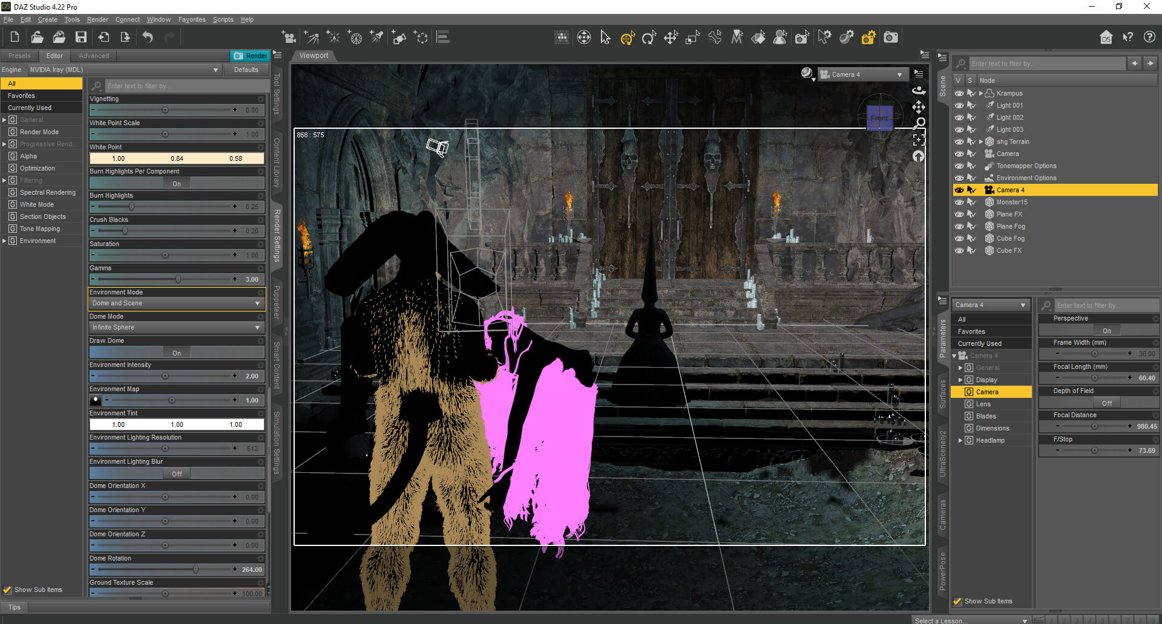Expand the Krampus node in Scene tree
1162x624 pixels.
pyautogui.click(x=981, y=93)
